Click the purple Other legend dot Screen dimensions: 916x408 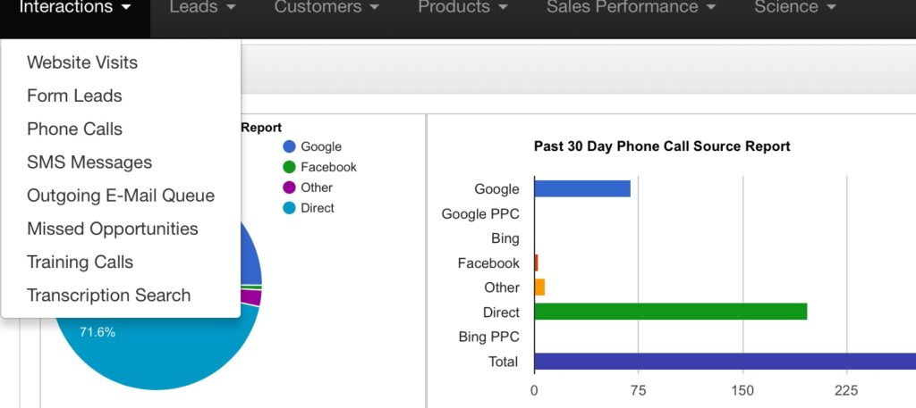tap(289, 187)
